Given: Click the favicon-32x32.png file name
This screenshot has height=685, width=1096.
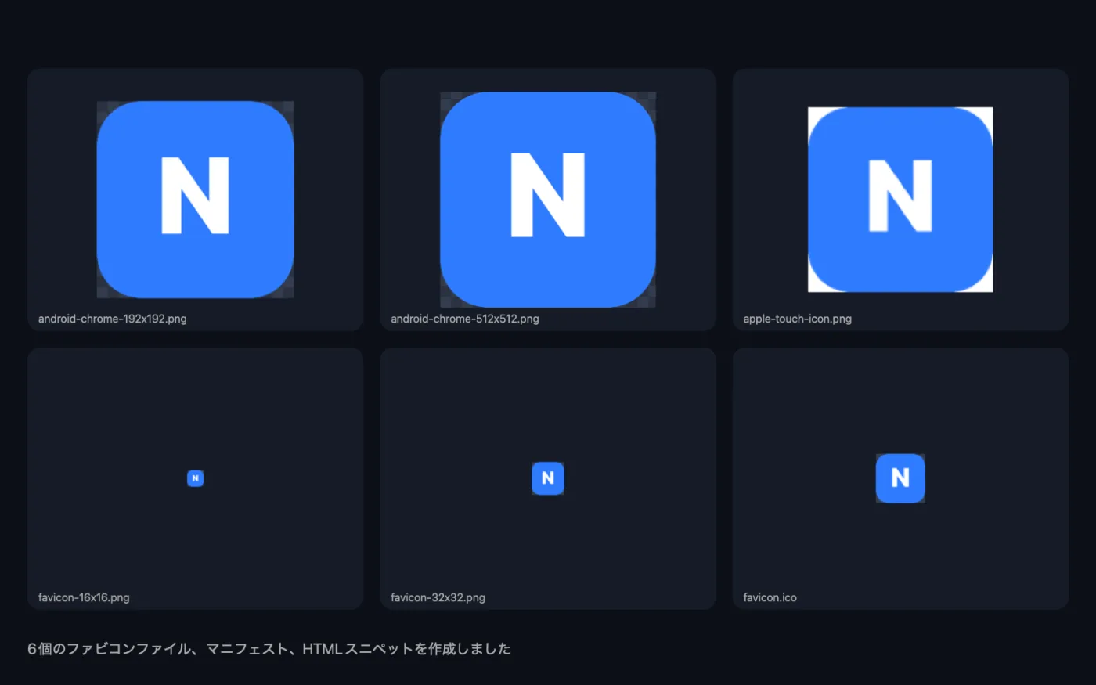Looking at the screenshot, I should (x=438, y=597).
